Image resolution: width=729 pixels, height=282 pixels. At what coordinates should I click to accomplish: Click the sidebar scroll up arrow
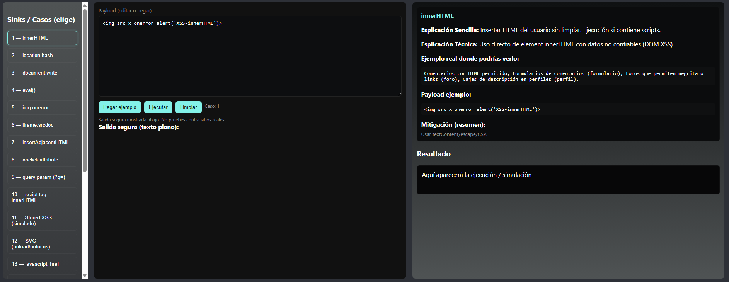tap(85, 5)
